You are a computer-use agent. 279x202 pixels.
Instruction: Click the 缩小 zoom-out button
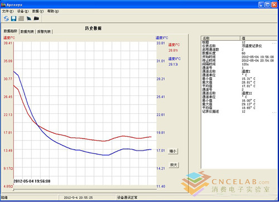point(173,151)
